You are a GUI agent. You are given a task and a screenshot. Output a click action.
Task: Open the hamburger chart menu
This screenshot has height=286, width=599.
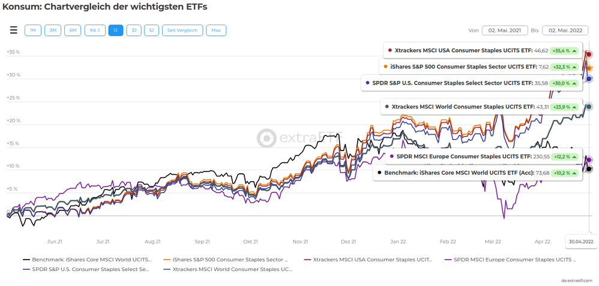point(14,30)
